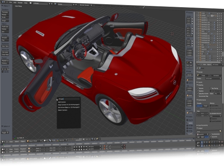
Task: Click the Smooth shading button
Action: tap(5, 38)
